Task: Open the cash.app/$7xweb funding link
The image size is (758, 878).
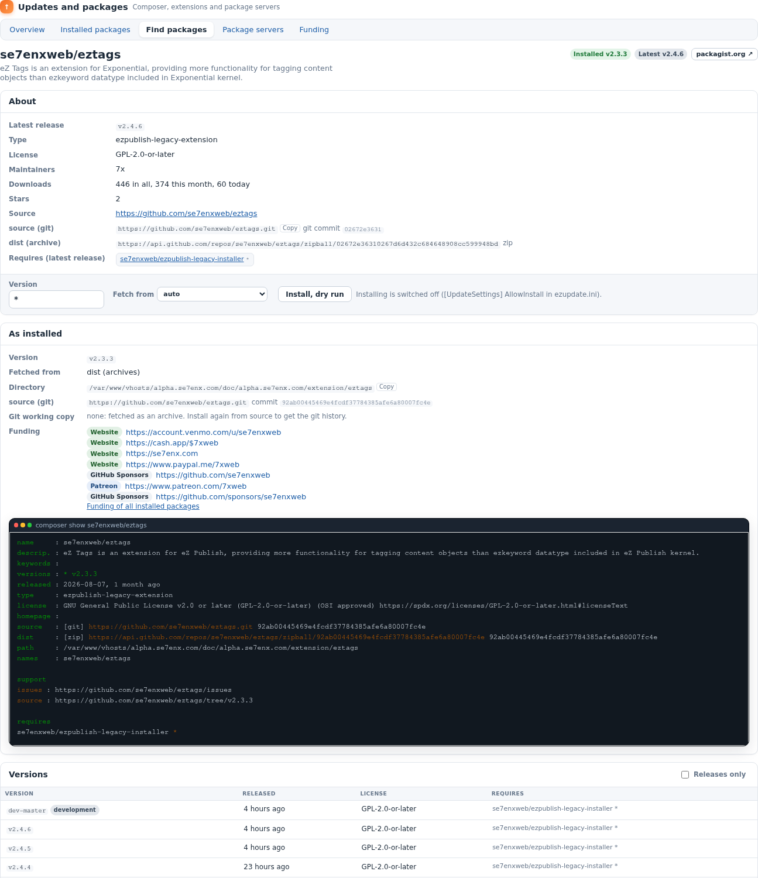Action: tap(172, 443)
